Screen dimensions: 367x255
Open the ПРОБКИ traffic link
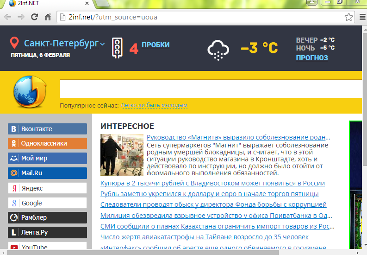[156, 45]
